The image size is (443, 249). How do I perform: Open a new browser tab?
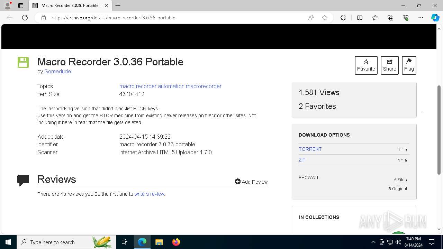click(x=118, y=6)
